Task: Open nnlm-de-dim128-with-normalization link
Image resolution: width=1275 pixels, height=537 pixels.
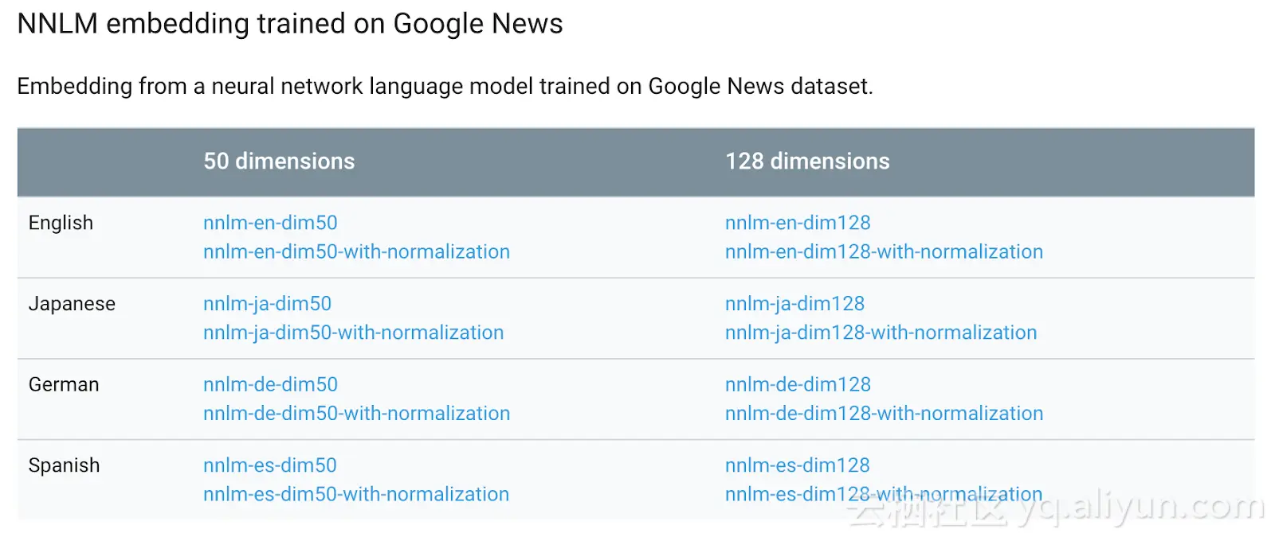Action: [884, 413]
